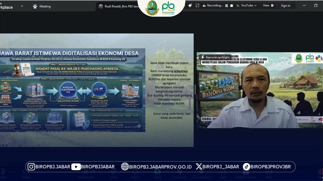Screen dimensions: 323x181
Task: Click the cloud Recording indicator
Action: pyautogui.click(x=213, y=6)
